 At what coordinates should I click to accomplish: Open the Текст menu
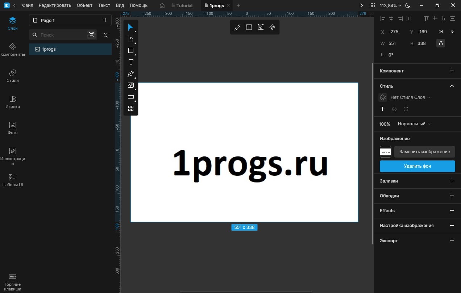point(104,5)
